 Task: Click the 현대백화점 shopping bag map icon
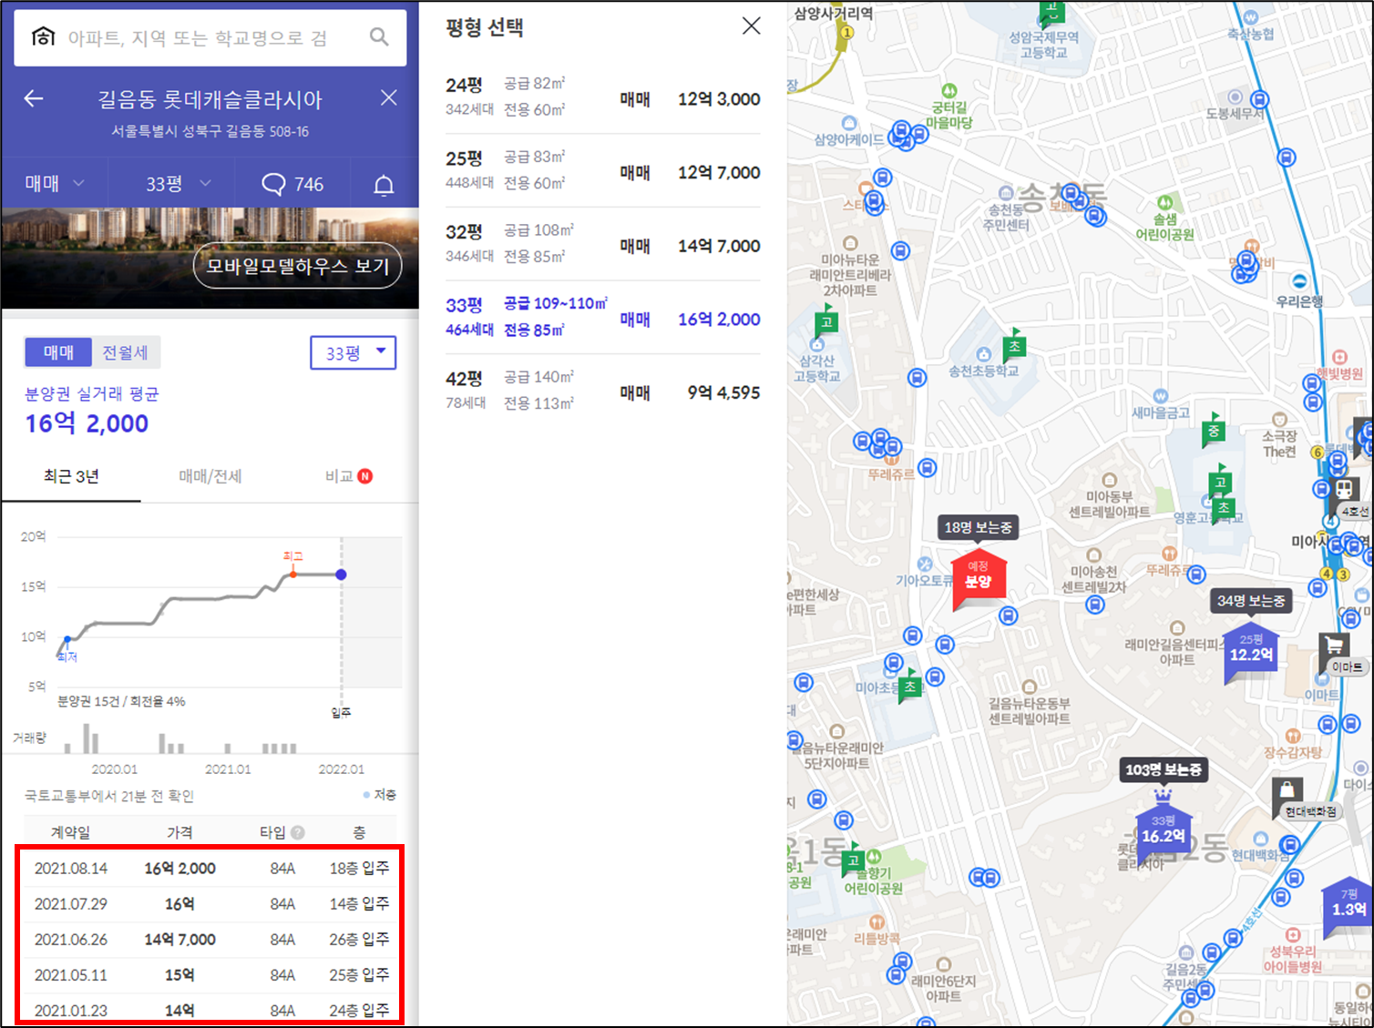[1287, 792]
